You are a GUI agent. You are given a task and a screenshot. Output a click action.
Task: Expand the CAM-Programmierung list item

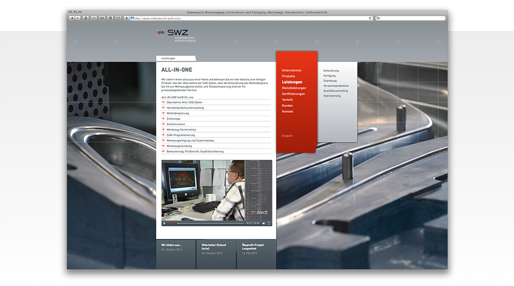click(x=181, y=135)
